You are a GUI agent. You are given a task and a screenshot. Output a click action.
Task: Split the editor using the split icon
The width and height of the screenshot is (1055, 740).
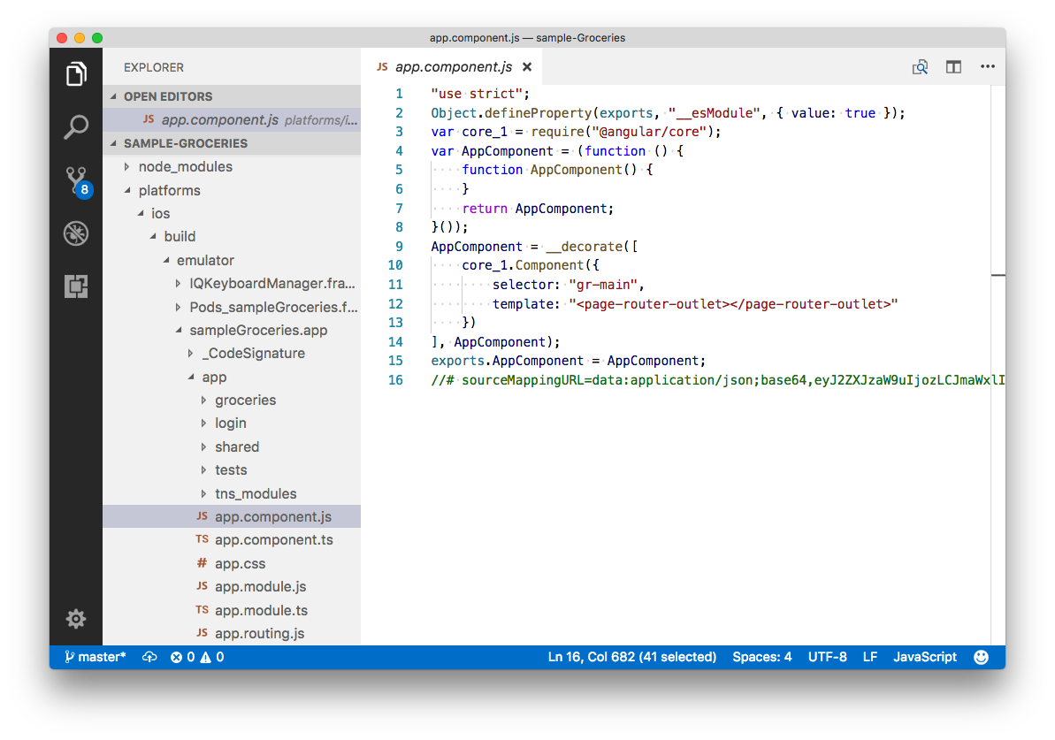pos(953,66)
